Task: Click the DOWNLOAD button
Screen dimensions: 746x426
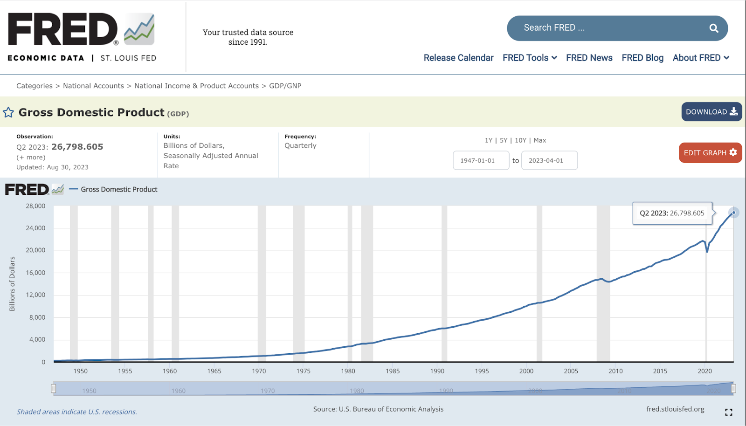Action: (711, 112)
